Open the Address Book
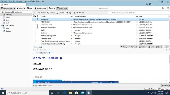Viewport: 170px width, 95px height. coord(40,8)
